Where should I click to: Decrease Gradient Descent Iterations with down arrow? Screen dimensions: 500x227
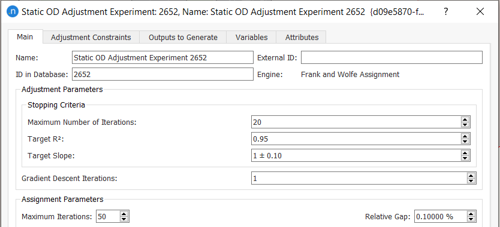pyautogui.click(x=471, y=181)
